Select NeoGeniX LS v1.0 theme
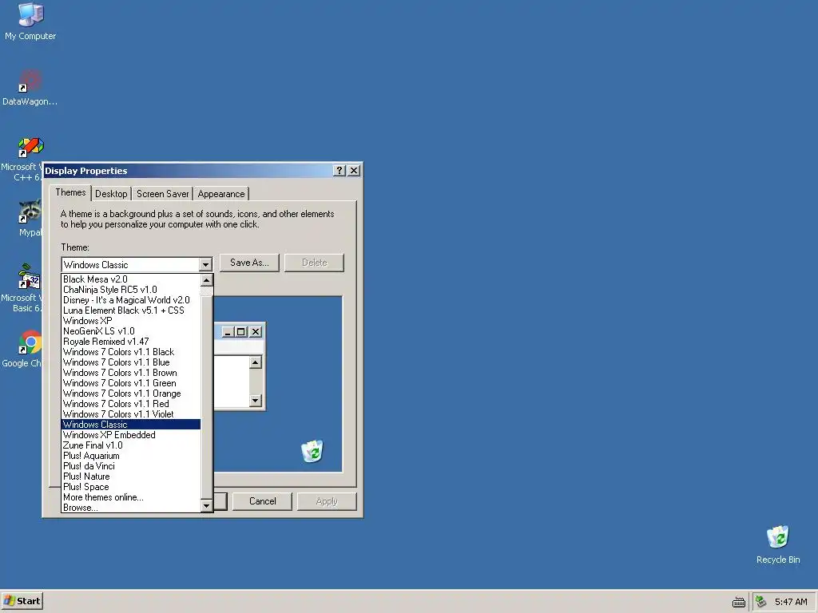 [131, 331]
